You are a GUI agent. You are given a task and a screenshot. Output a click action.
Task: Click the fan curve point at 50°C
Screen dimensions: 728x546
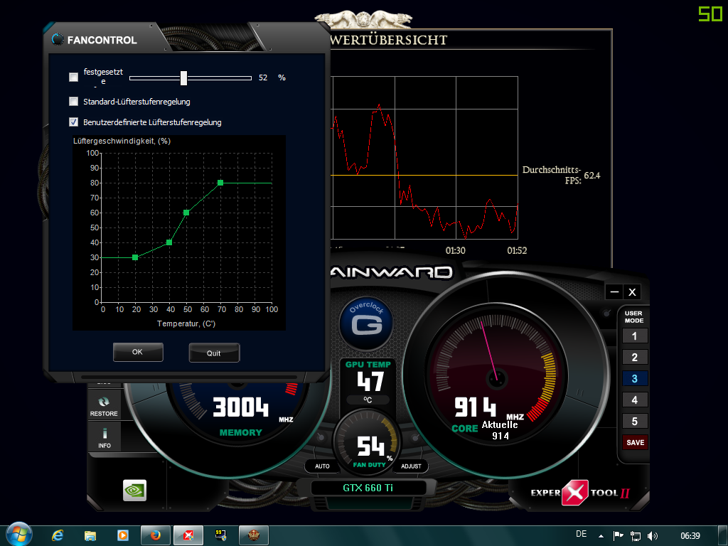point(186,213)
